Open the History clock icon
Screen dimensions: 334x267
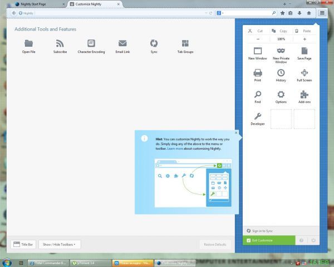pos(281,73)
